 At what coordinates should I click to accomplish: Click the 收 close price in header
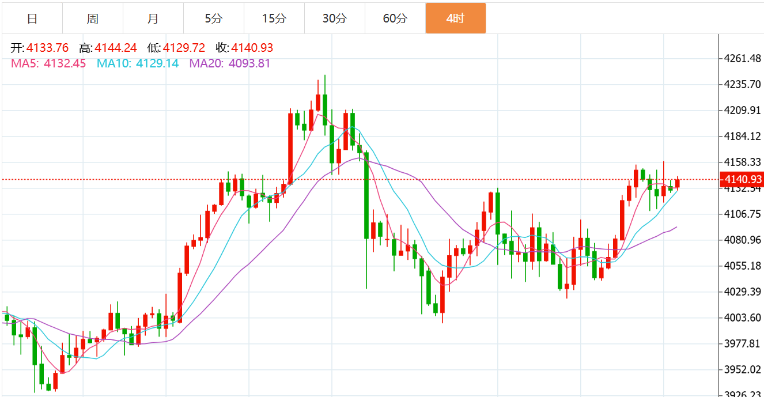click(x=252, y=48)
